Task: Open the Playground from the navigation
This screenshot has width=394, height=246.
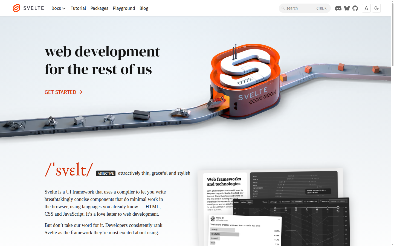Action: (x=124, y=8)
